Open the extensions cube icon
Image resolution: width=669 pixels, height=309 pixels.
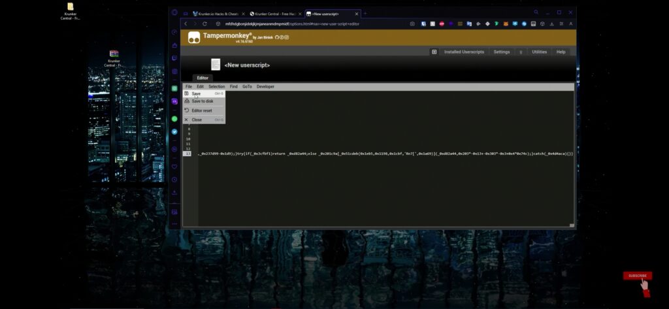542,24
